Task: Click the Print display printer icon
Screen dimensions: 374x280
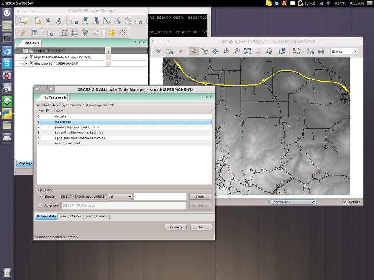Action: pyautogui.click(x=321, y=51)
